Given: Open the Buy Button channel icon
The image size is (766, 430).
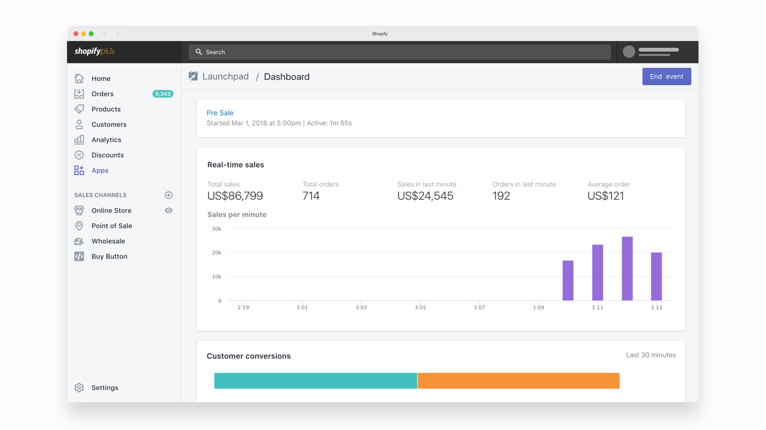Looking at the screenshot, I should point(79,256).
